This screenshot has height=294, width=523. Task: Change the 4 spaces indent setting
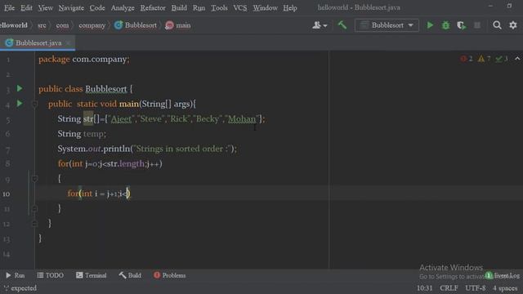pyautogui.click(x=505, y=288)
